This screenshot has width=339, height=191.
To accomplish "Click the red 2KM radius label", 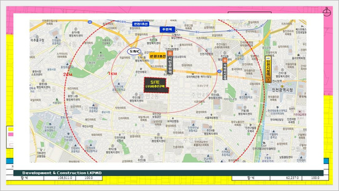I will [67, 74].
